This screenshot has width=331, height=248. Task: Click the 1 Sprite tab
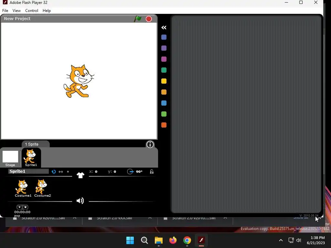(x=36, y=144)
